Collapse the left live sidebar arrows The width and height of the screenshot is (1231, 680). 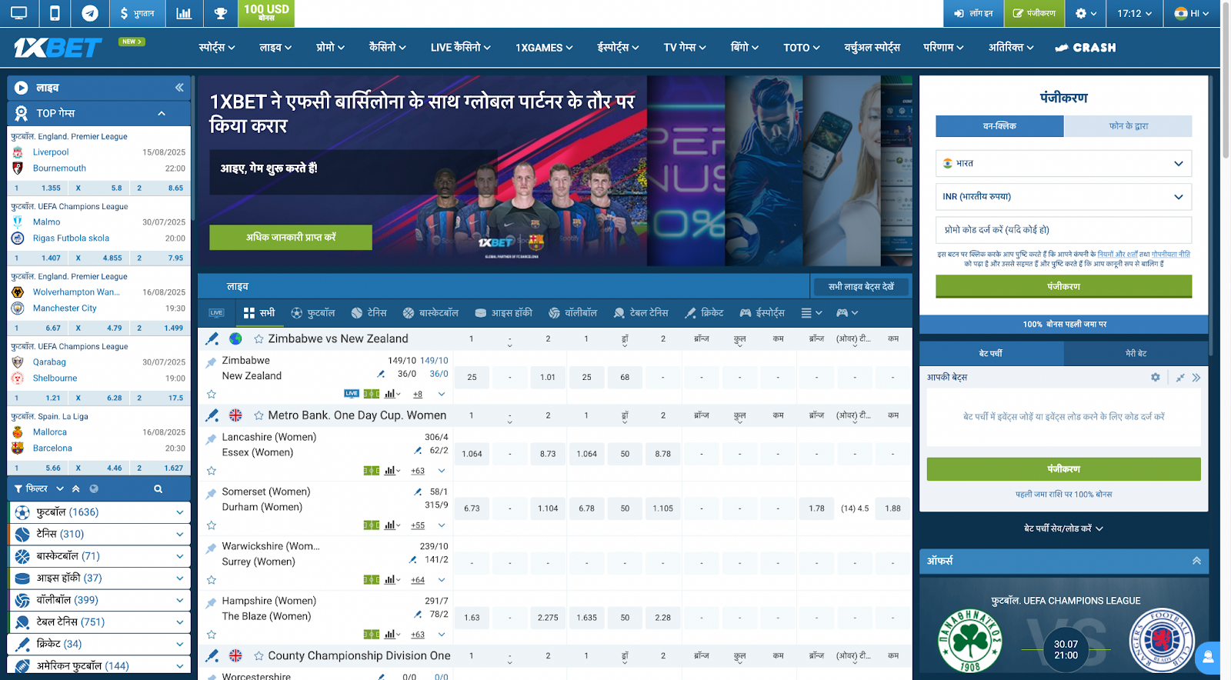tap(179, 88)
